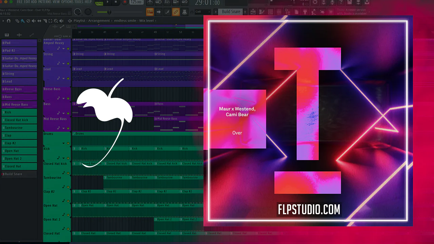The image size is (434, 244).
Task: Click the shopping cart icon
Action: (x=331, y=12)
